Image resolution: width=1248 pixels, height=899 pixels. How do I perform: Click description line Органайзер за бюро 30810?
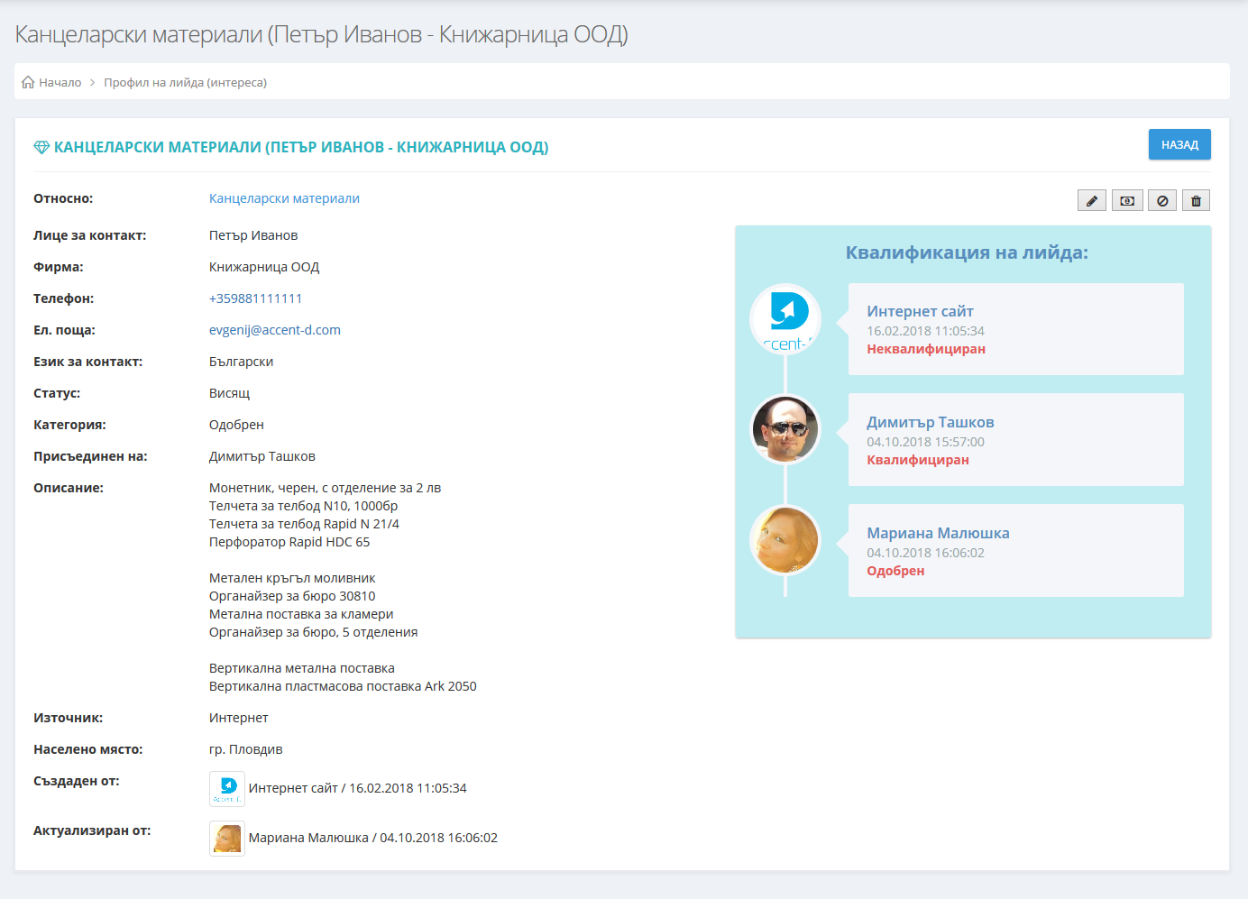pos(292,596)
